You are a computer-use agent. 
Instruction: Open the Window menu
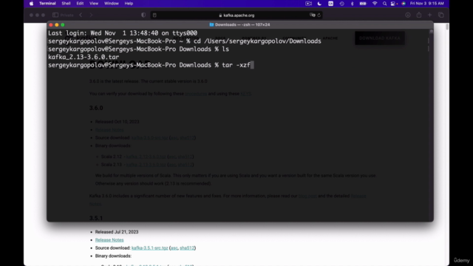pyautogui.click(x=112, y=4)
